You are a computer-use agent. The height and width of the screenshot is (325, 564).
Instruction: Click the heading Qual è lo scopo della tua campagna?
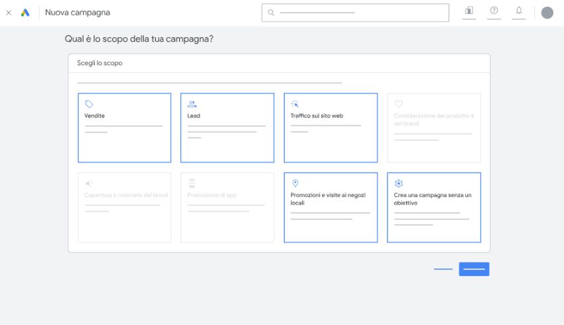[139, 39]
